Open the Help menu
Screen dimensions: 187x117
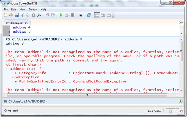(44, 10)
